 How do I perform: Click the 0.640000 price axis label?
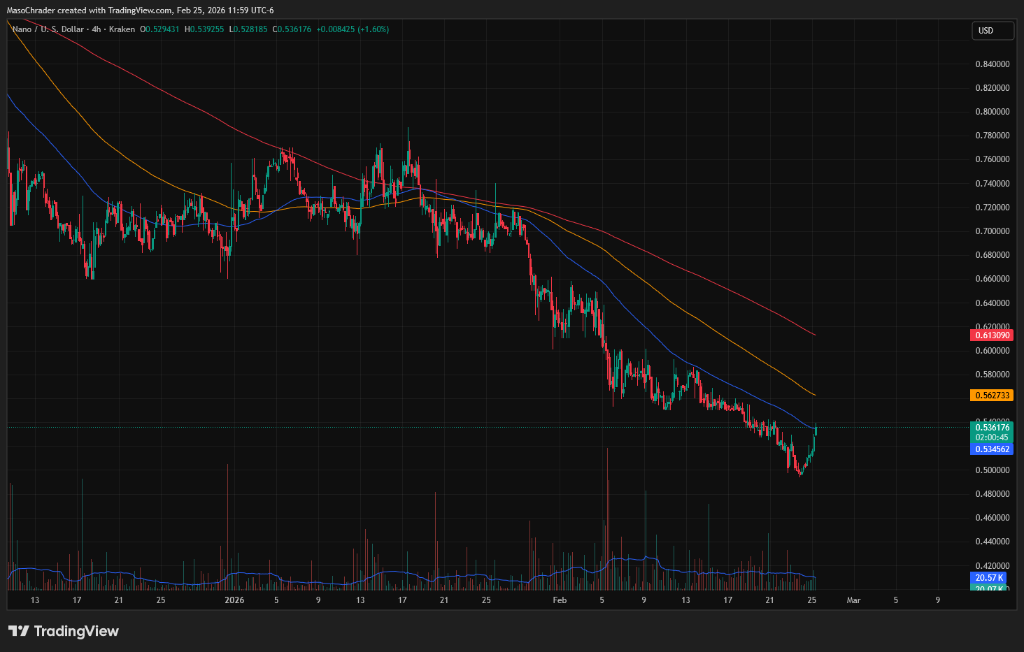coord(993,303)
